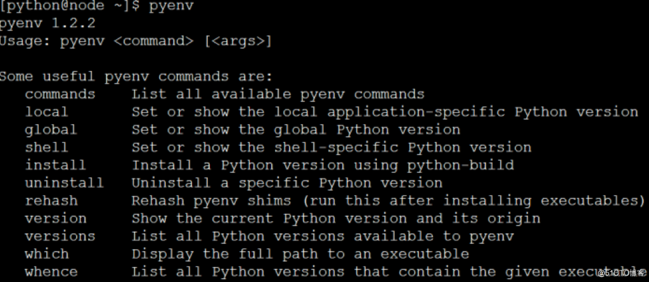Click the 'whence' command name
This screenshot has height=282, width=649.
51,272
